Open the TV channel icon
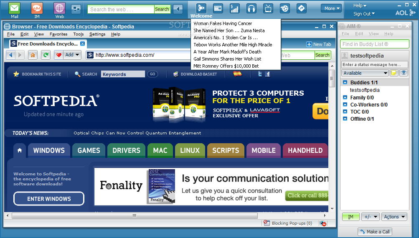Screen dimensions: 419x238 click(268, 8)
